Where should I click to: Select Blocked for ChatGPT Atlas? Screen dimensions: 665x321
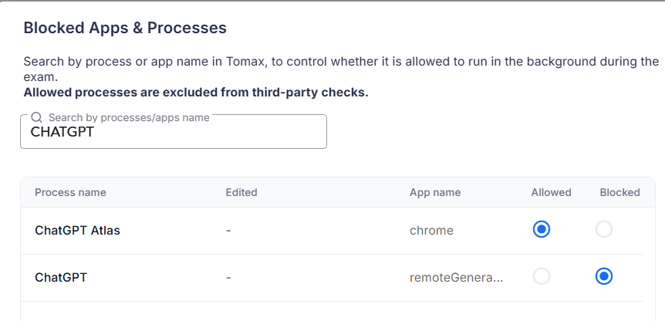(603, 229)
